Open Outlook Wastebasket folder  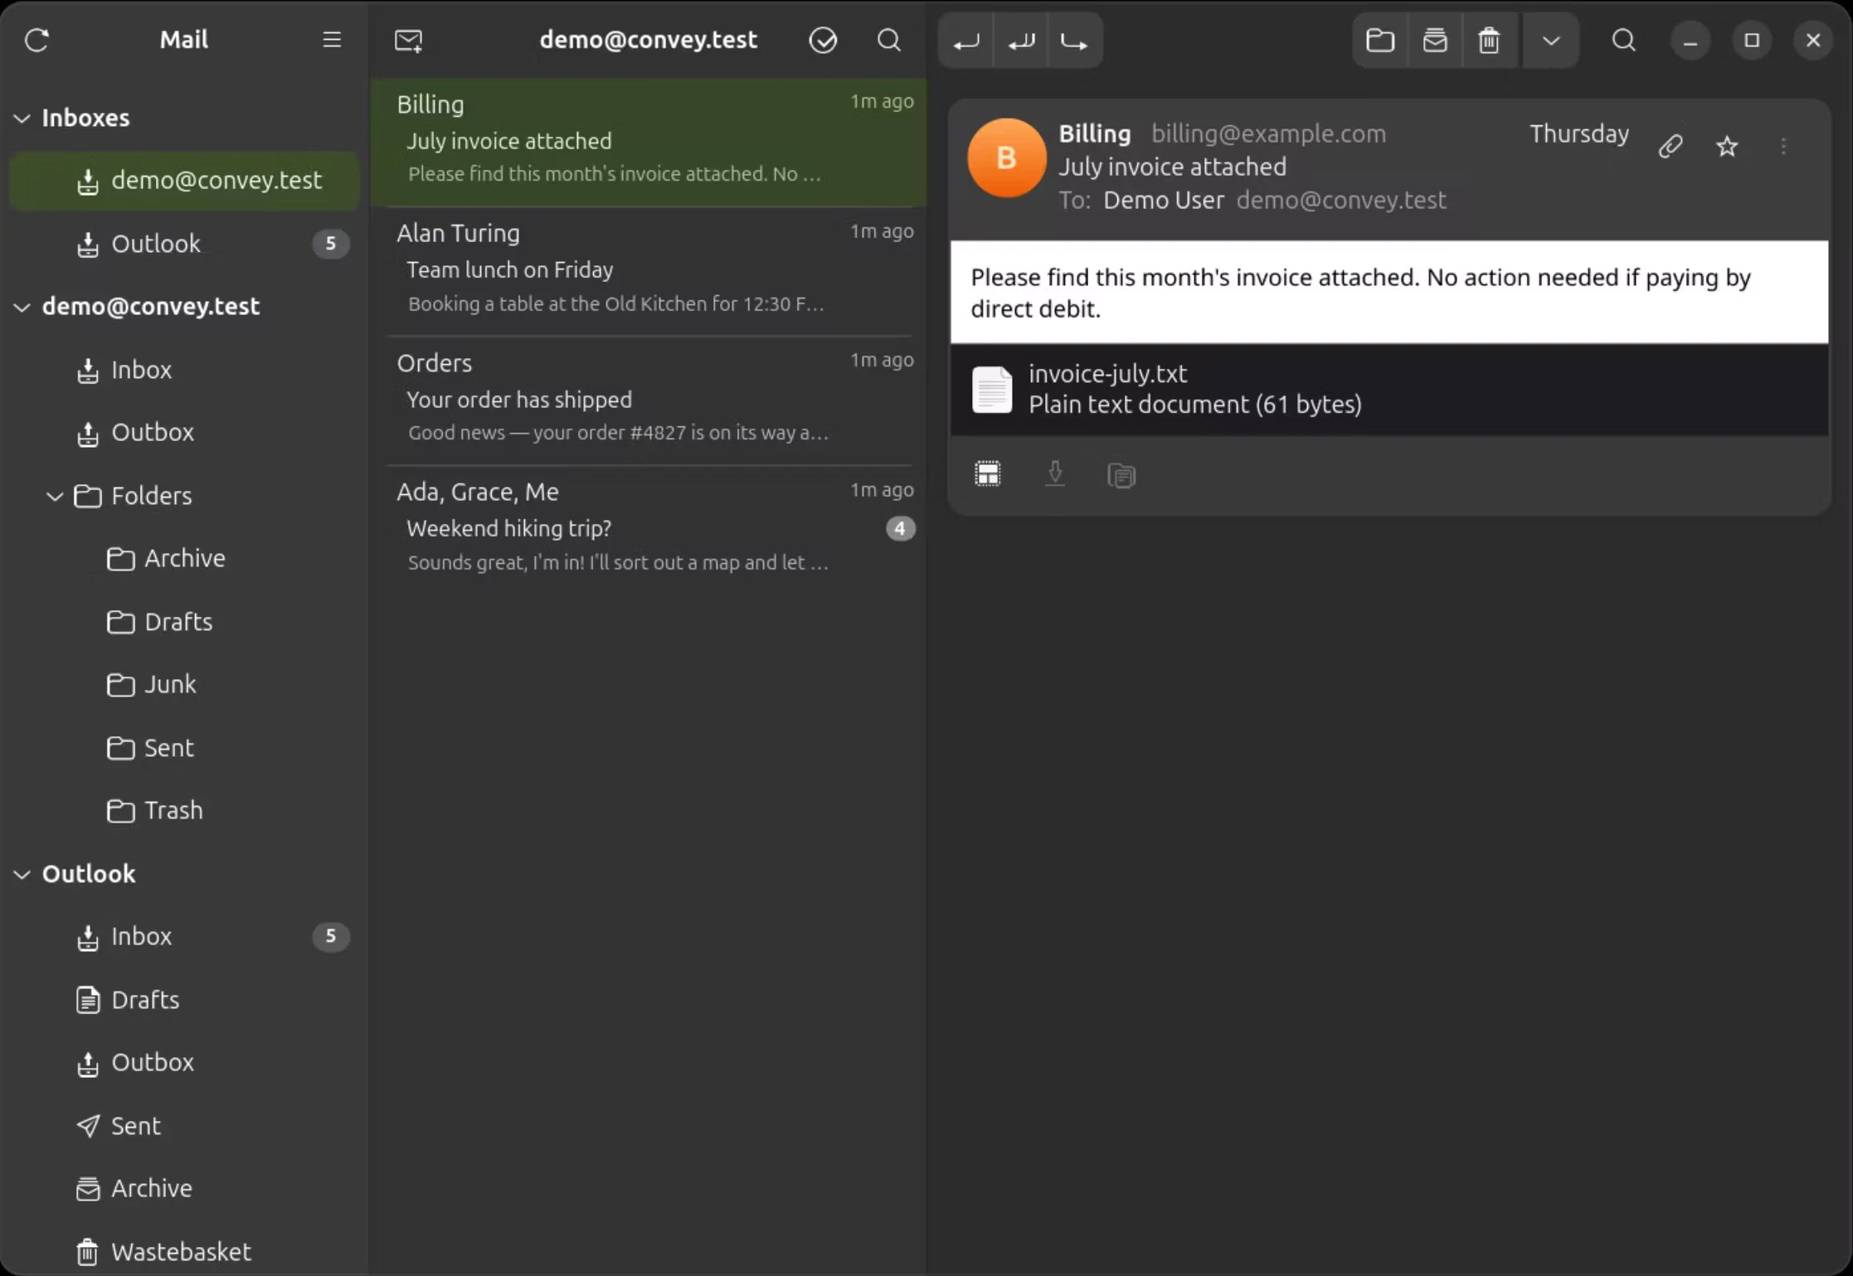point(184,1252)
